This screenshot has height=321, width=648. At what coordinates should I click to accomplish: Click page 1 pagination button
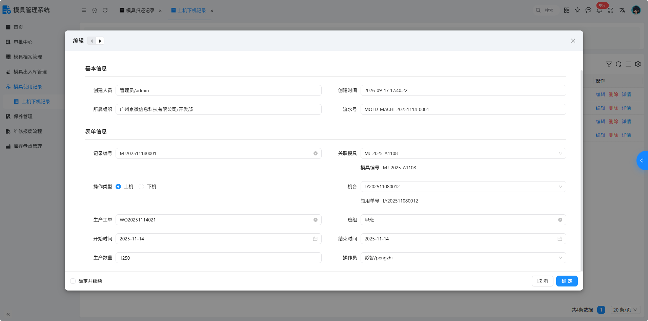click(601, 310)
